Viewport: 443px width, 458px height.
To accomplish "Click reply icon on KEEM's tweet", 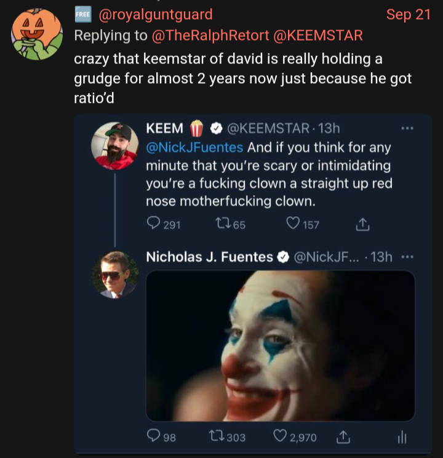I will pos(154,224).
